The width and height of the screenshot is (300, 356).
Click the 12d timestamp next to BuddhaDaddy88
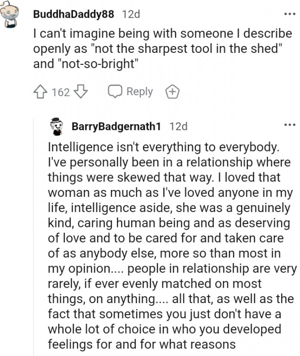pos(131,14)
